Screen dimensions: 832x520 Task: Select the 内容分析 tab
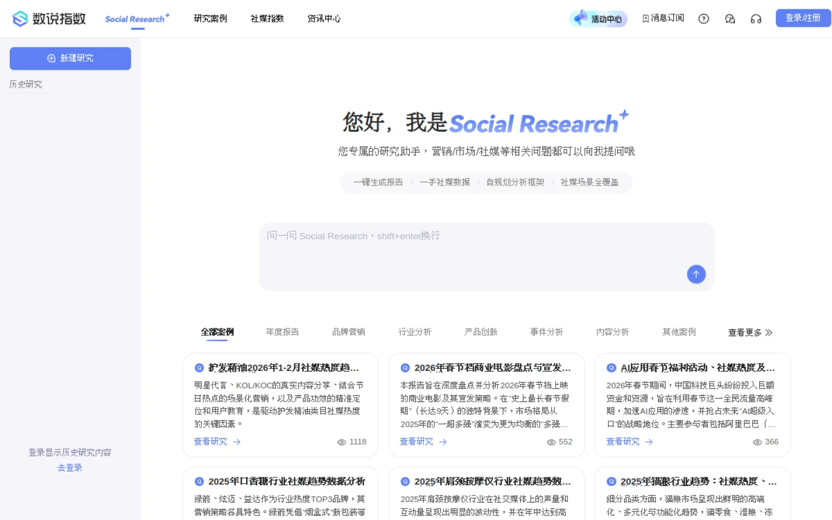click(612, 332)
